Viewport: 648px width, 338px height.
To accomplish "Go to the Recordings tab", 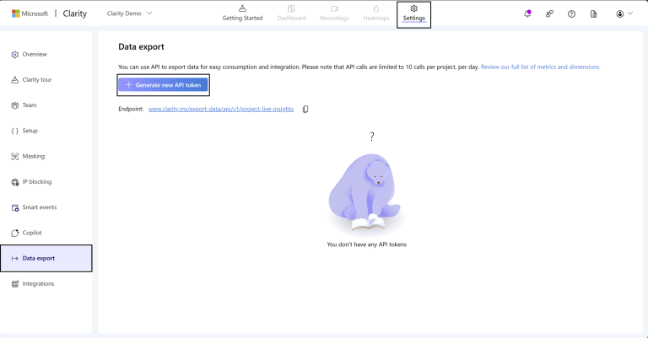I will point(334,13).
